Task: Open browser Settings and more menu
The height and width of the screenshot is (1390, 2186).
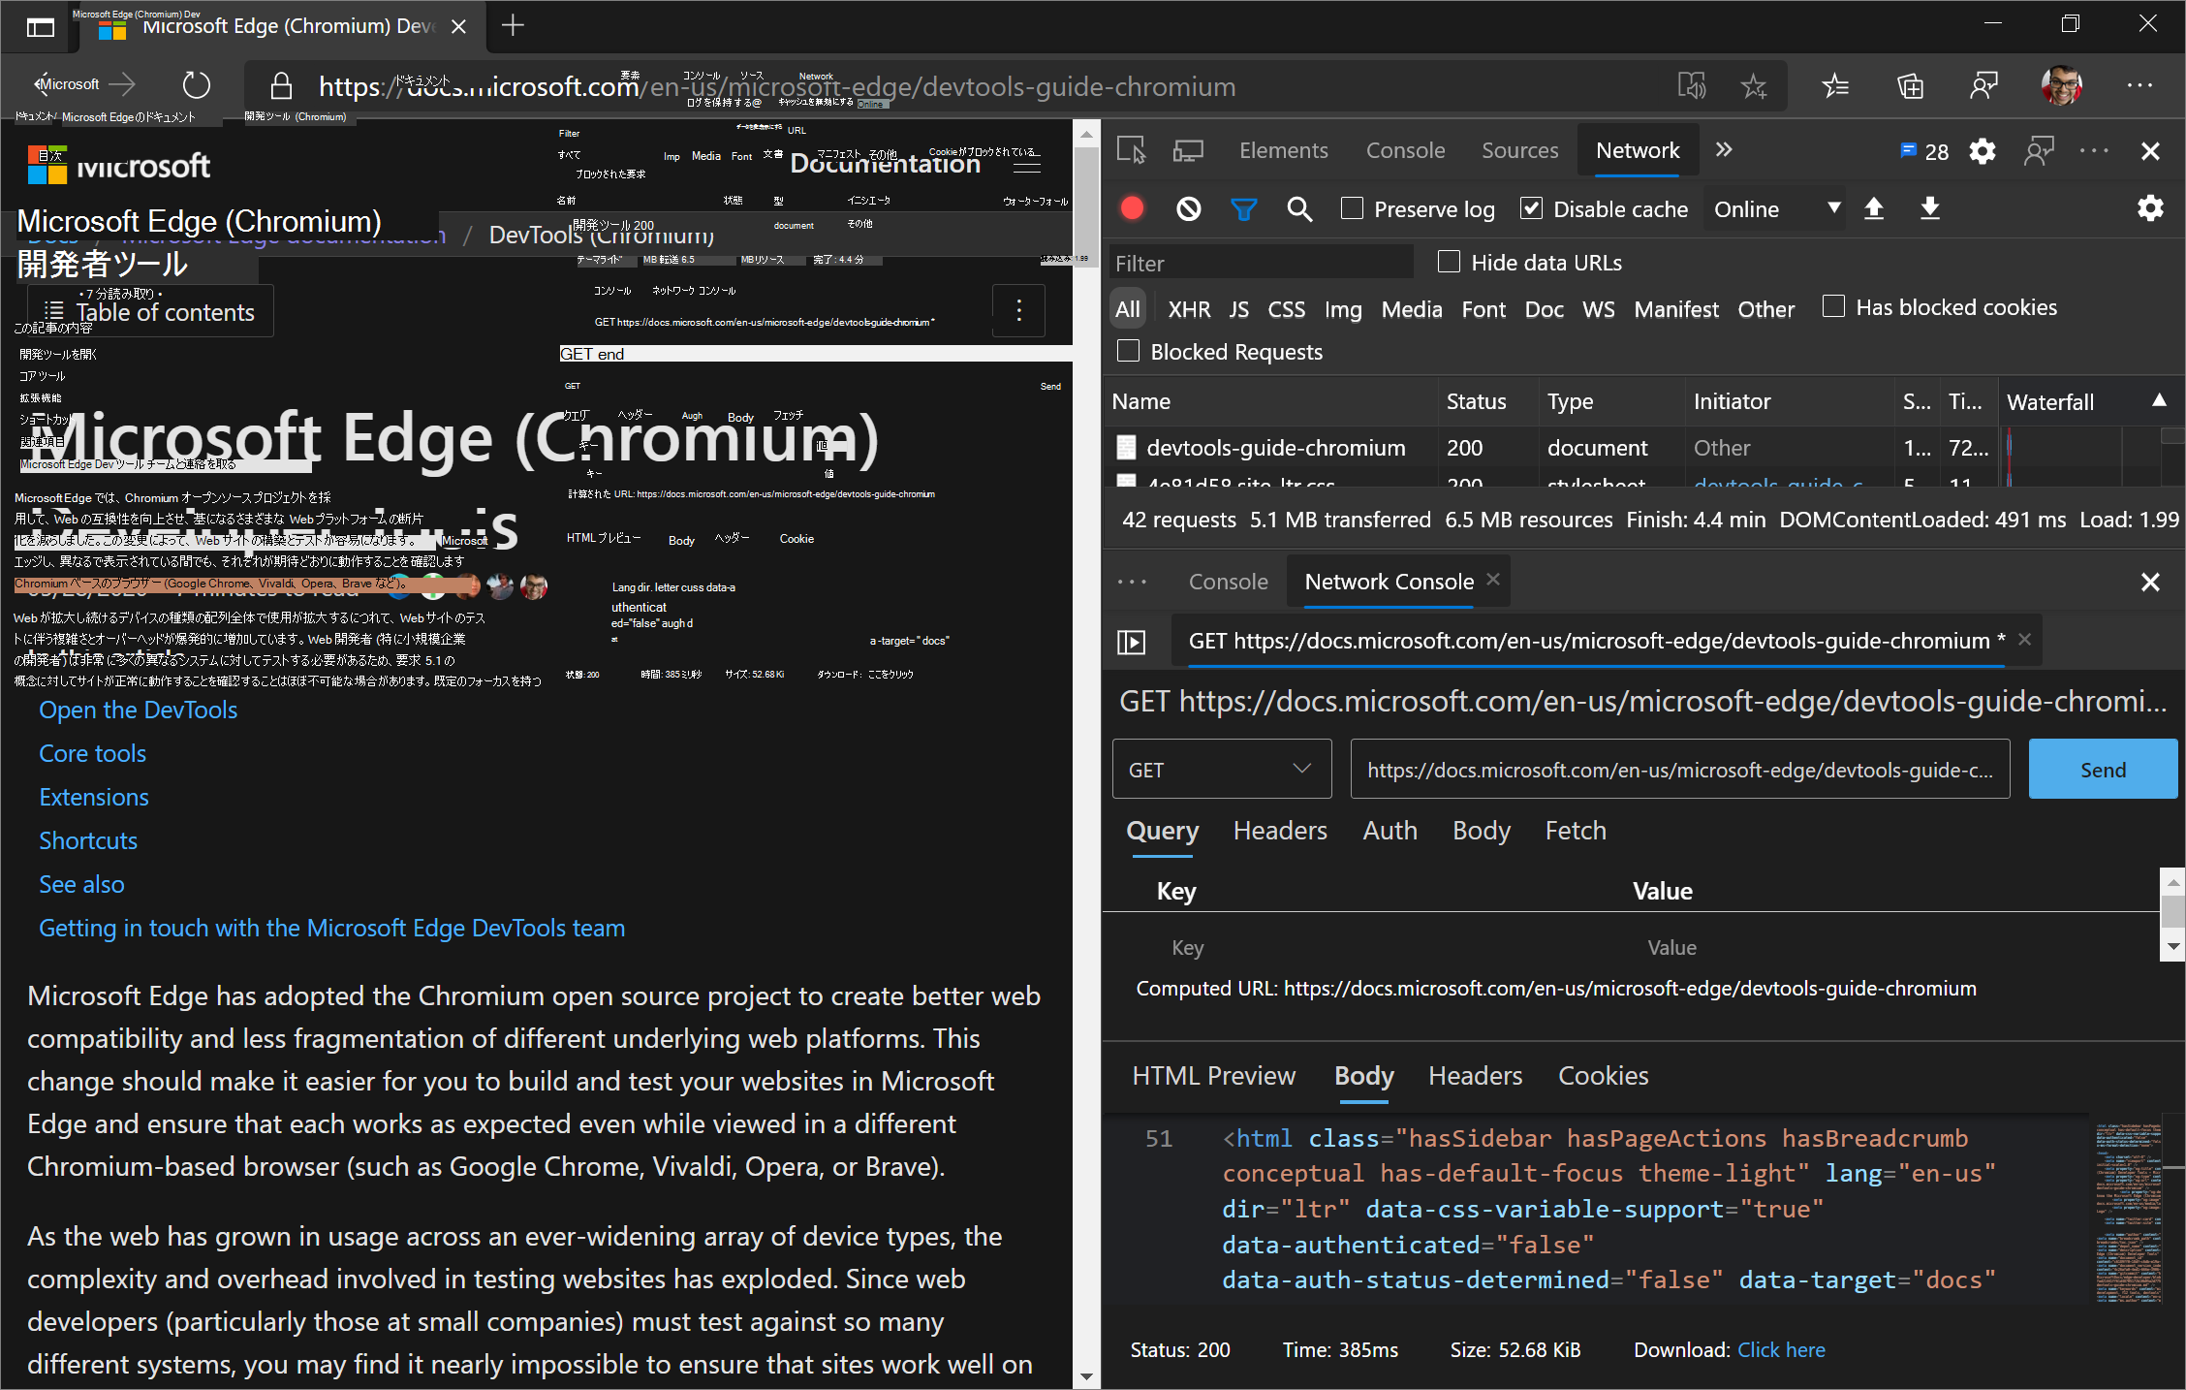Action: tap(2139, 86)
